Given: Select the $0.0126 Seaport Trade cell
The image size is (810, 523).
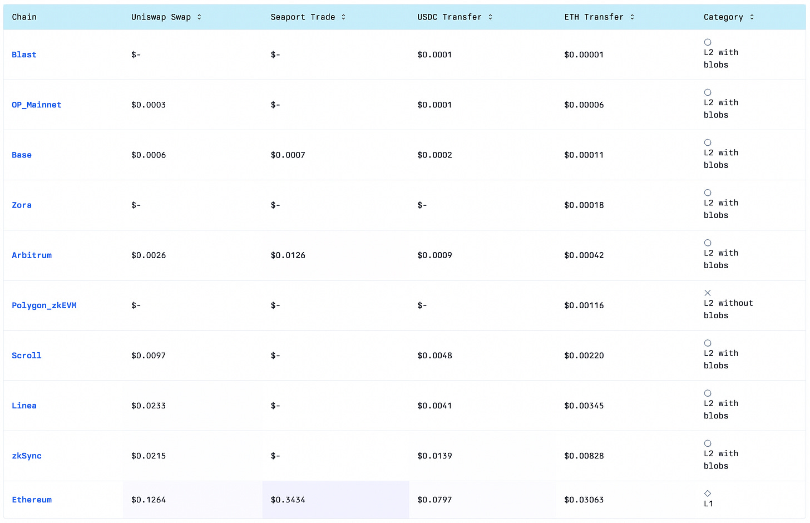Looking at the screenshot, I should tap(336, 255).
